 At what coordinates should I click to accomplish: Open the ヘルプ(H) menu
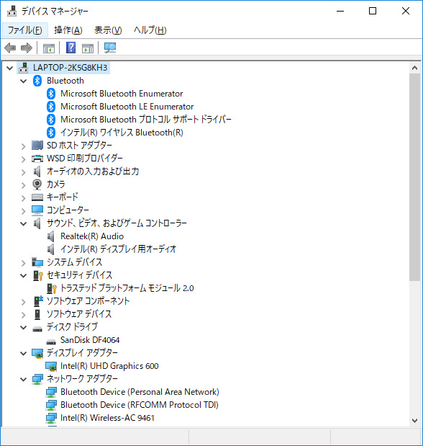click(x=150, y=30)
